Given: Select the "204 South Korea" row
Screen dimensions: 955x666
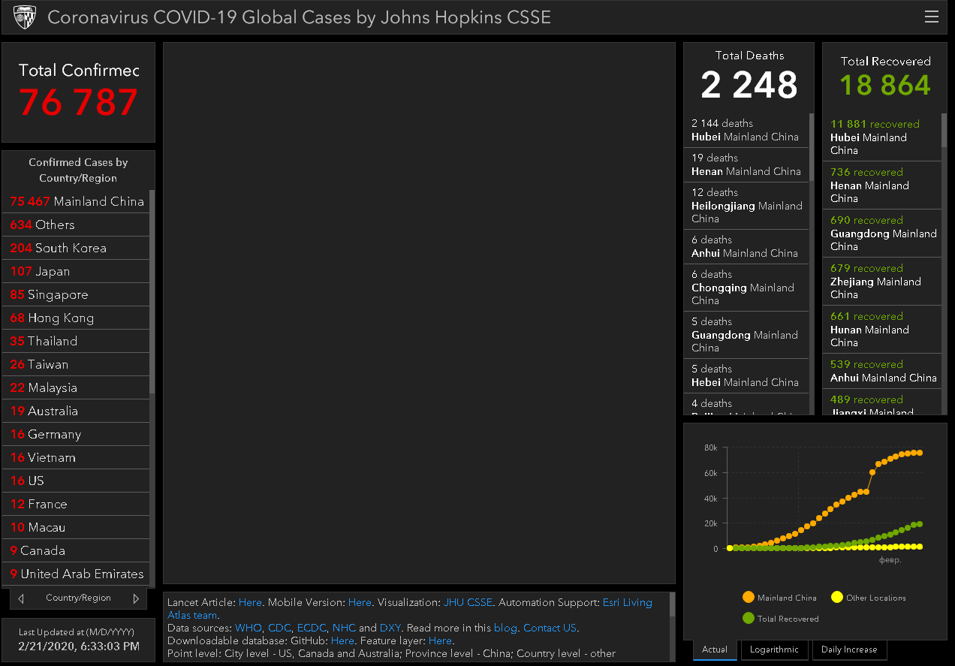Looking at the screenshot, I should 76,248.
